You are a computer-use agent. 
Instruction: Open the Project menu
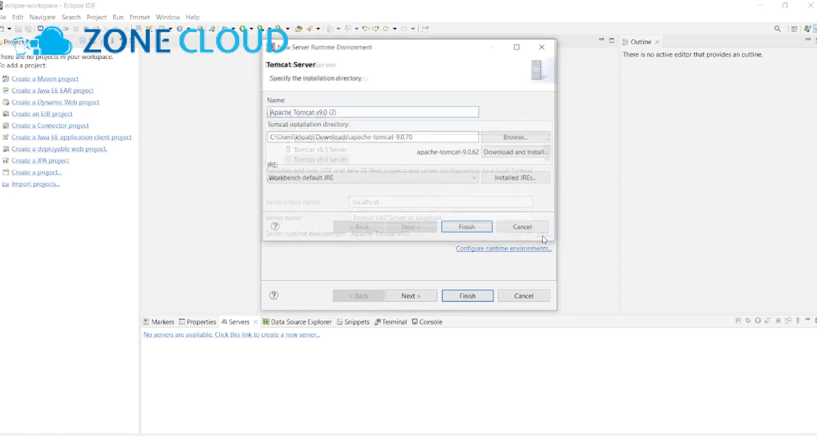[96, 17]
